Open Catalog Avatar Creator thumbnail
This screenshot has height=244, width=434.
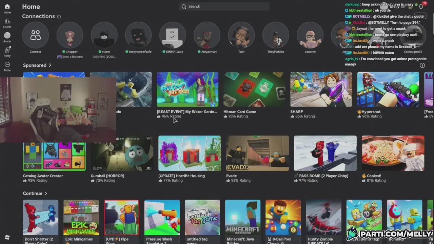[54, 157]
